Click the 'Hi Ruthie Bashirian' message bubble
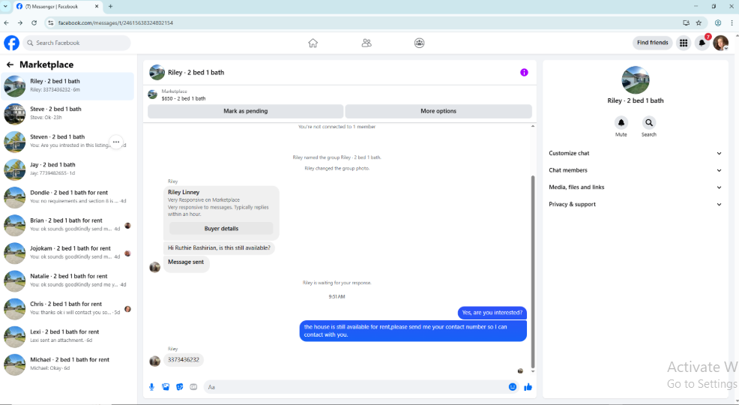739x405 pixels. click(219, 248)
